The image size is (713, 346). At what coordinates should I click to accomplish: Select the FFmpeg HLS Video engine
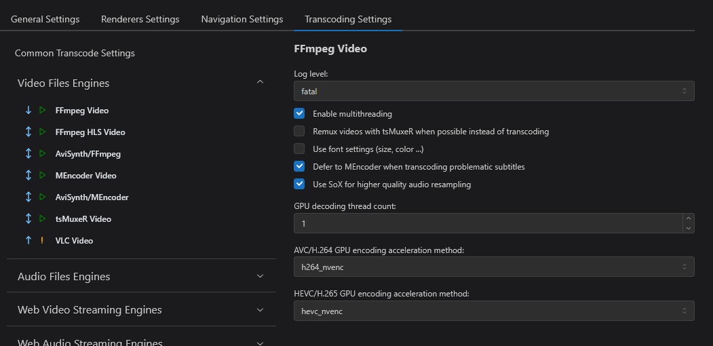(90, 132)
